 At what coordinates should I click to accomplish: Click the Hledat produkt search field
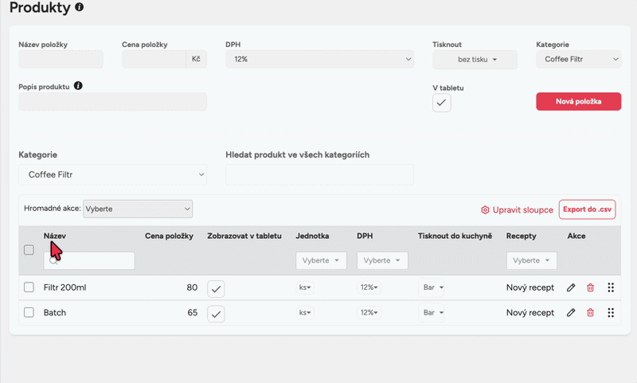(319, 174)
